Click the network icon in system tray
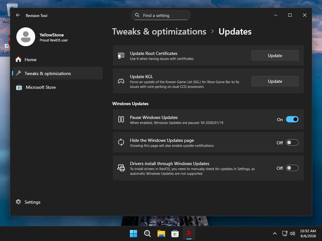 pos(285,233)
